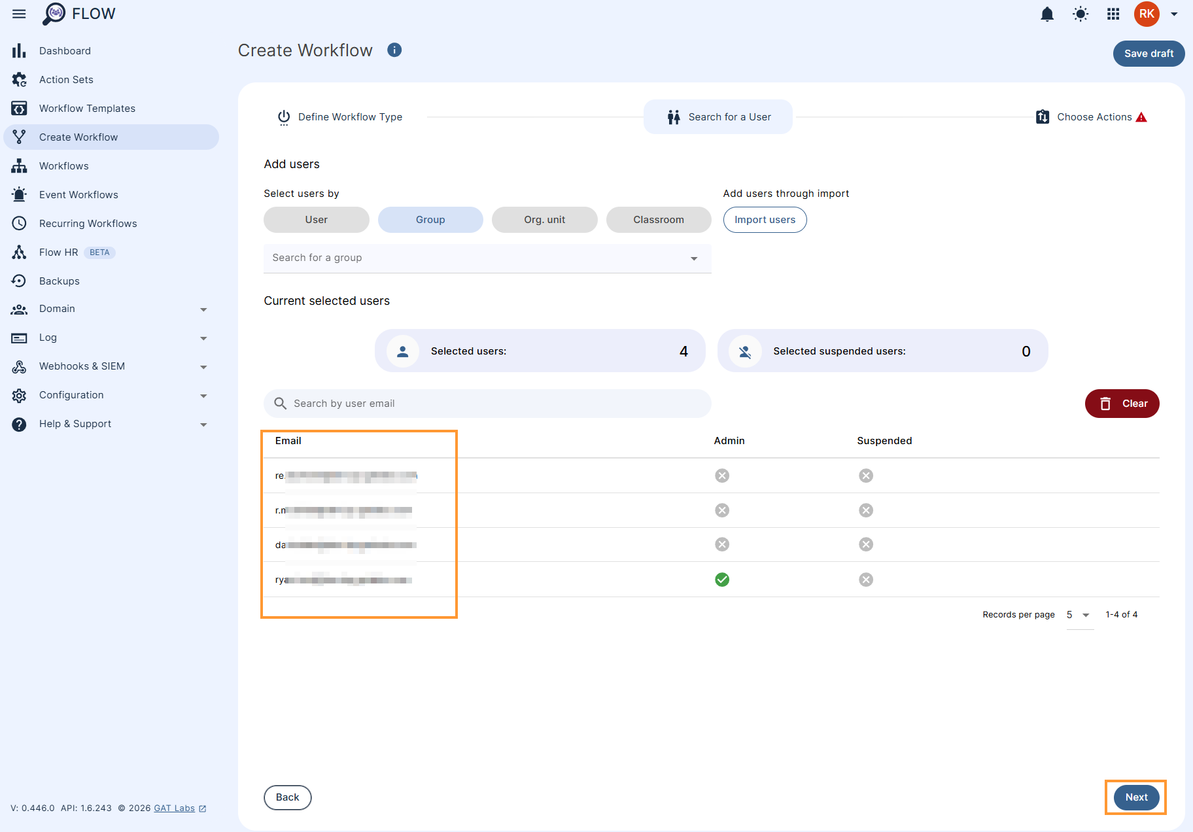Expand the Log submenu arrow
This screenshot has height=832, width=1193.
203,338
